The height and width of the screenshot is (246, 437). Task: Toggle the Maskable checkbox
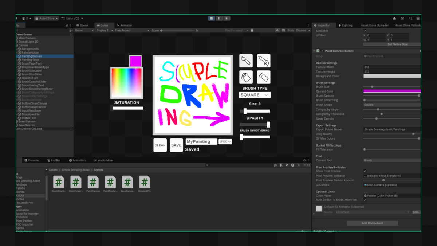click(365, 31)
